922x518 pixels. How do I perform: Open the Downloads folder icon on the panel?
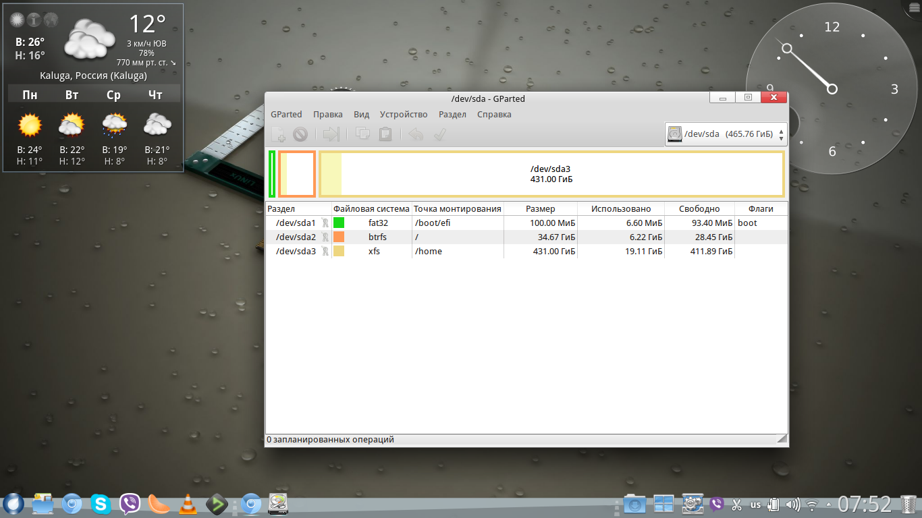[x=634, y=504]
